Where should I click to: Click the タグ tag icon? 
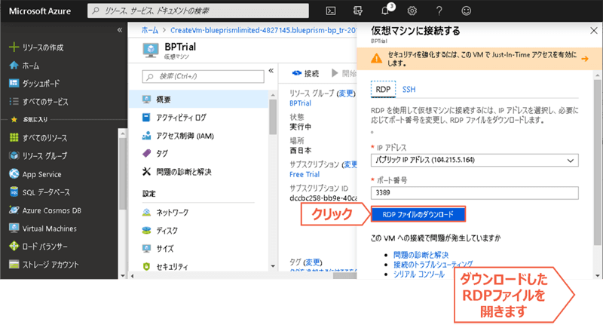point(146,153)
